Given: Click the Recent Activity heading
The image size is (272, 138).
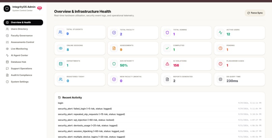Looking at the screenshot, I should [x=72, y=98].
